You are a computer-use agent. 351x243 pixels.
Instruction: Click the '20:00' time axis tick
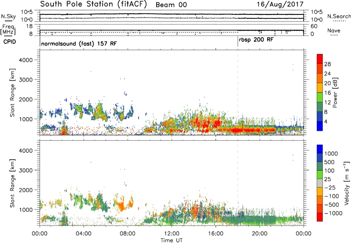260,234
